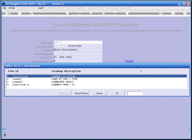Open the Action Focus menu
Viewport: 192px width, 140px height.
click(x=111, y=8)
